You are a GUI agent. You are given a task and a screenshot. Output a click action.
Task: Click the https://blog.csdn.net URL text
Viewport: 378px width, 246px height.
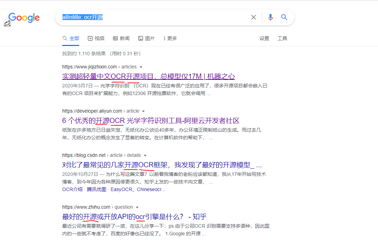tap(84, 155)
